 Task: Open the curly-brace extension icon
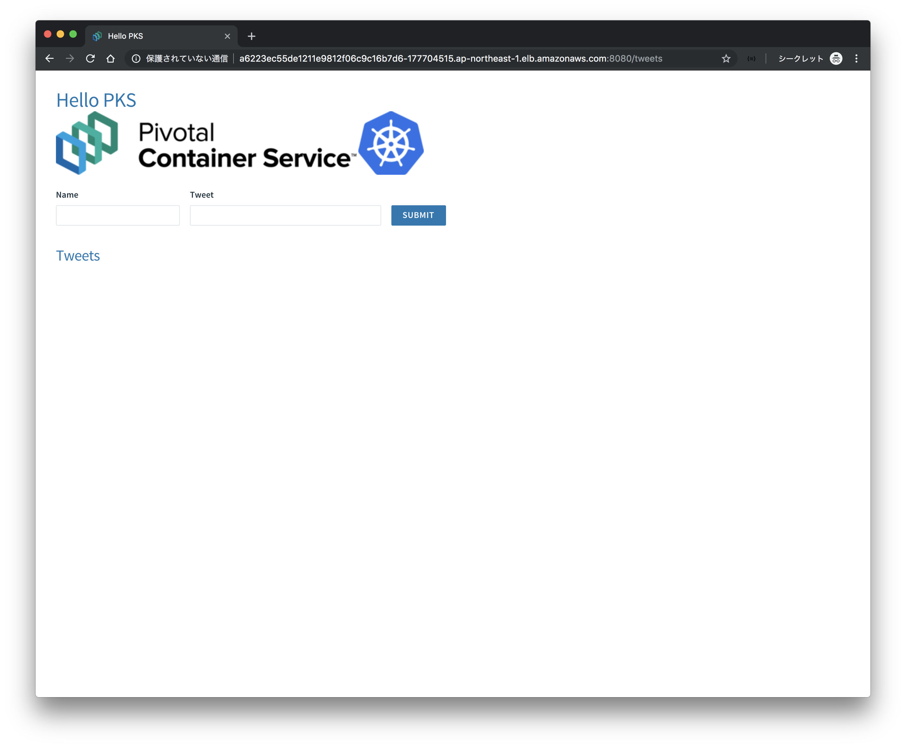pos(751,58)
